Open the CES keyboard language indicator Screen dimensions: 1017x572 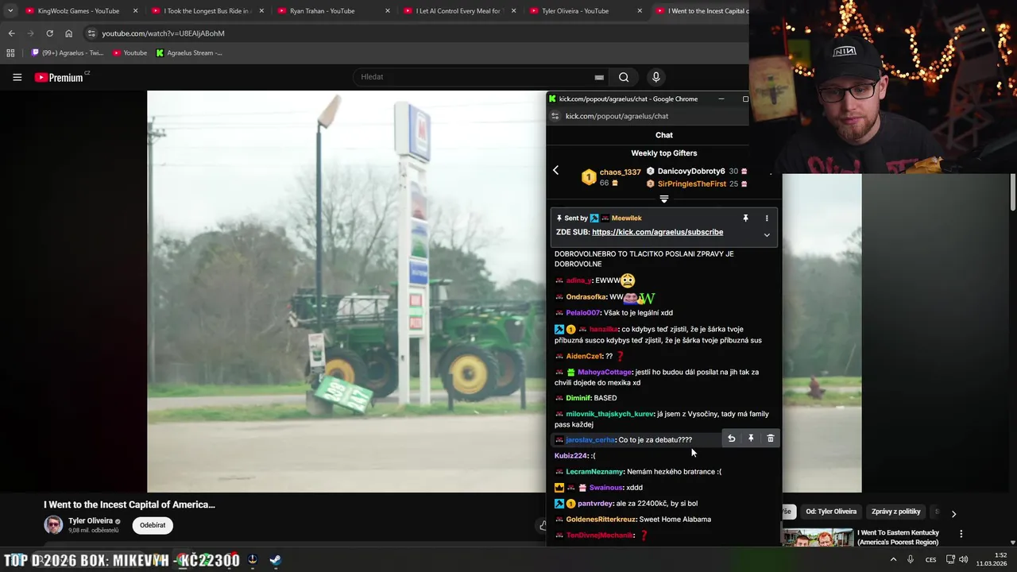pyautogui.click(x=930, y=559)
